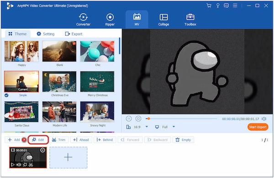Switch to the Collage module

pos(163,20)
